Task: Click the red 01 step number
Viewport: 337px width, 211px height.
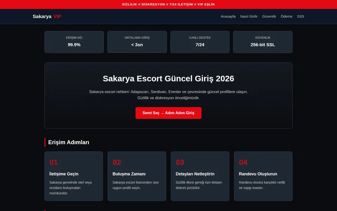Action: click(53, 162)
